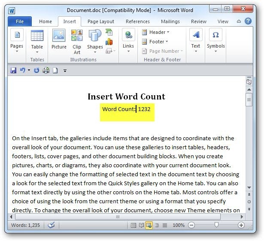Check the proofing errors status icon
This screenshot has width=264, height=241.
click(51, 225)
